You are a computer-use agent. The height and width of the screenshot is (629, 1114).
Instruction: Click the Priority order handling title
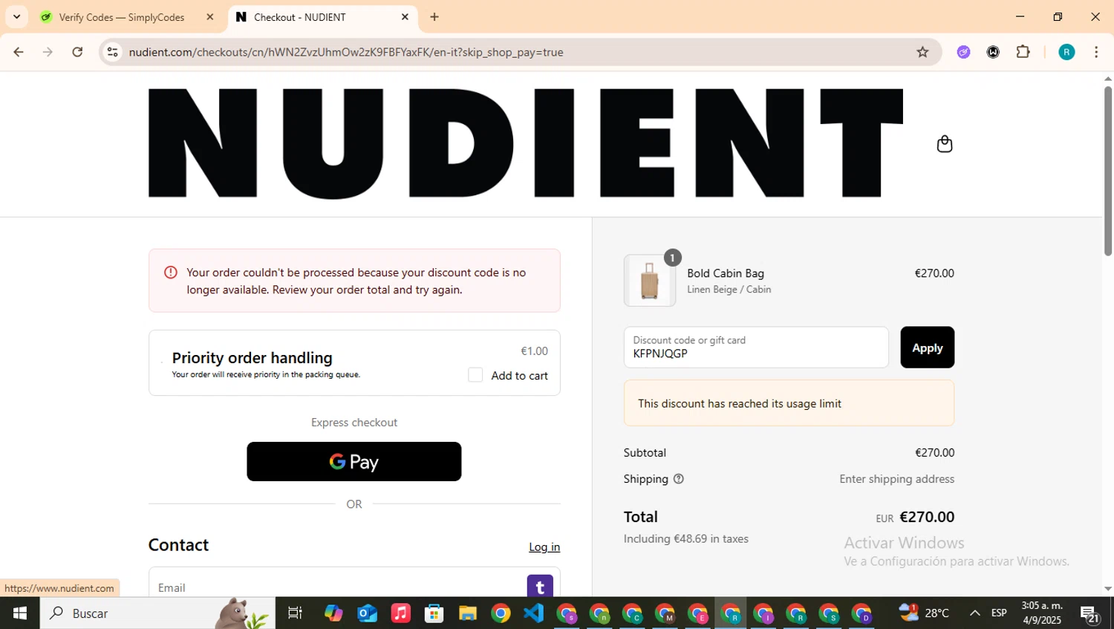(x=253, y=357)
